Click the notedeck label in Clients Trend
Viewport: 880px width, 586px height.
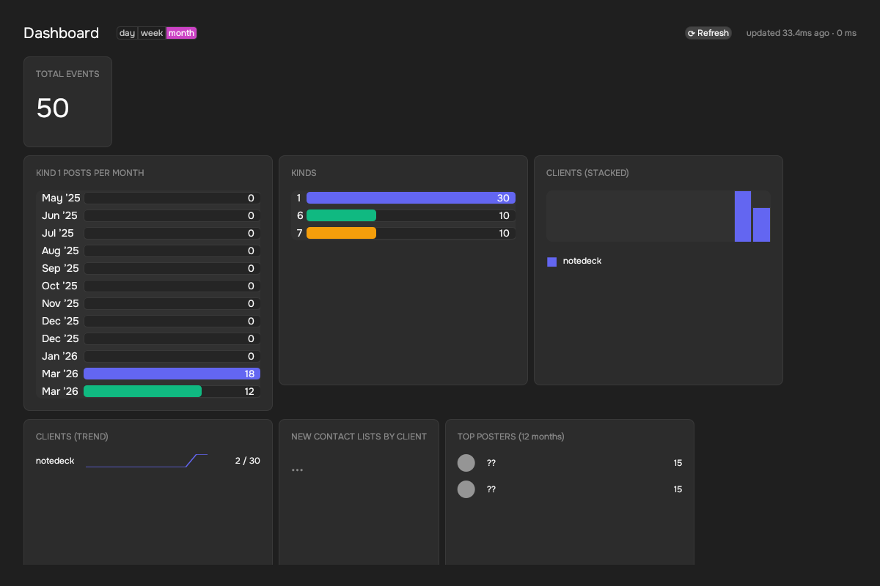pos(55,461)
